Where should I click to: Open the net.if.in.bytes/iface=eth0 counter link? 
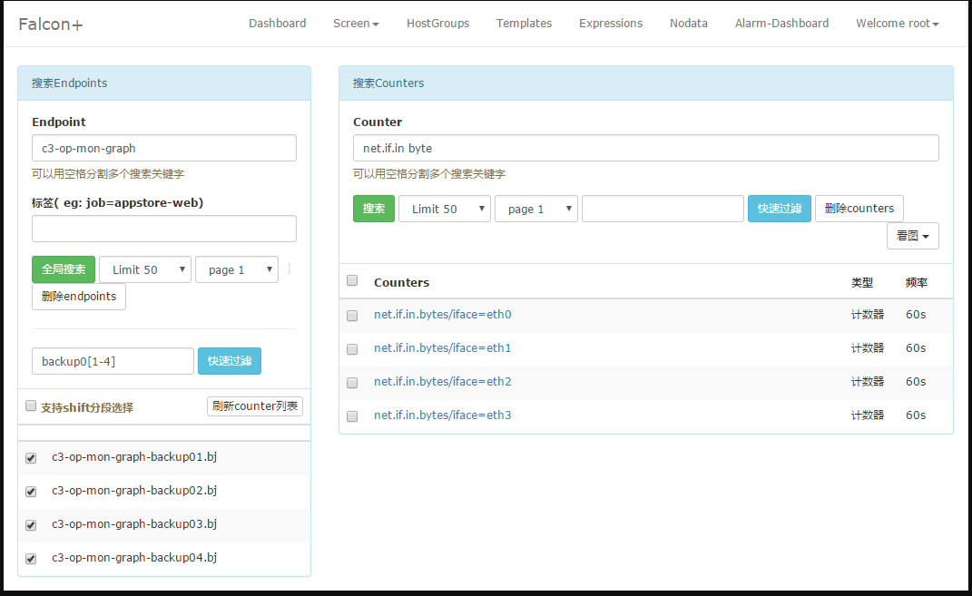442,315
